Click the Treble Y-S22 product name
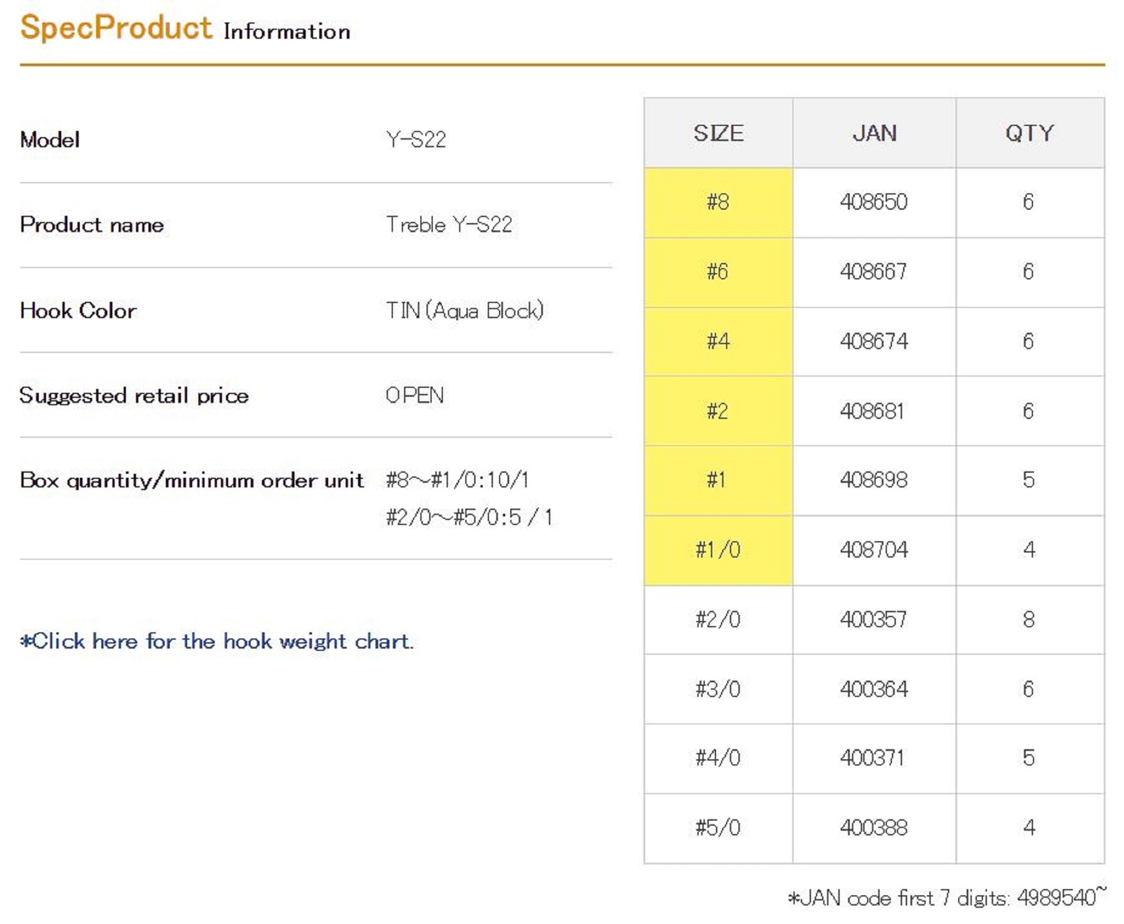Viewport: 1124px width, 924px height. click(448, 225)
